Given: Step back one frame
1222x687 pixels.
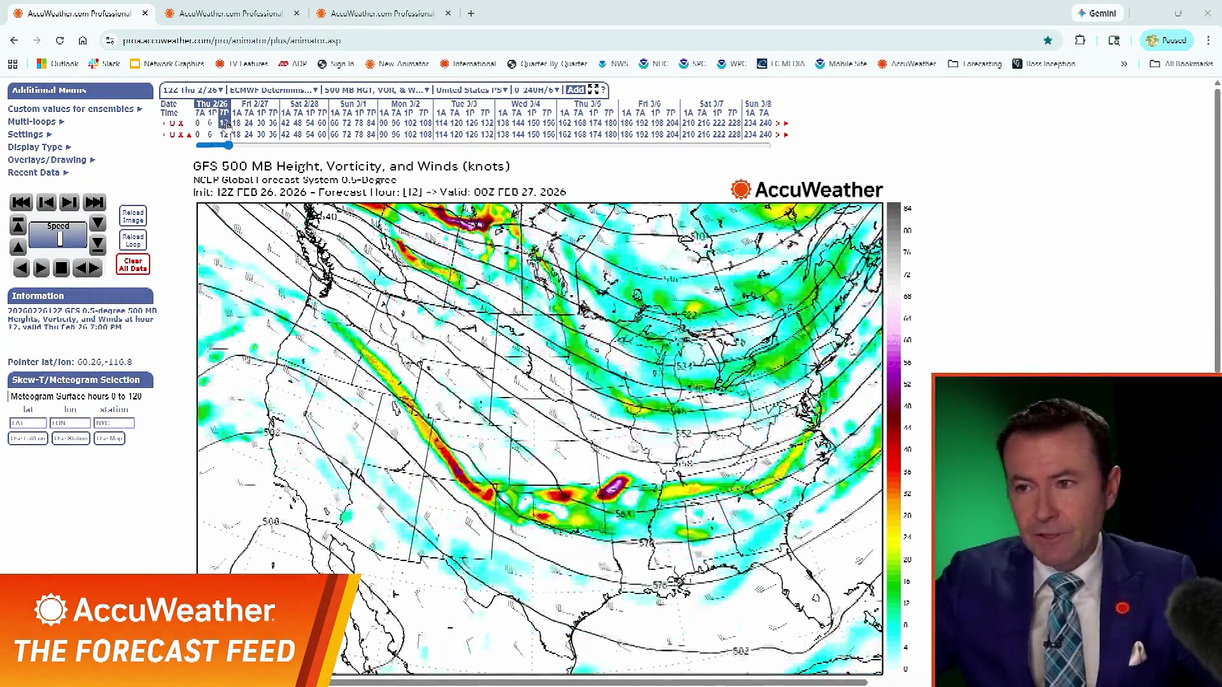Looking at the screenshot, I should click(46, 202).
